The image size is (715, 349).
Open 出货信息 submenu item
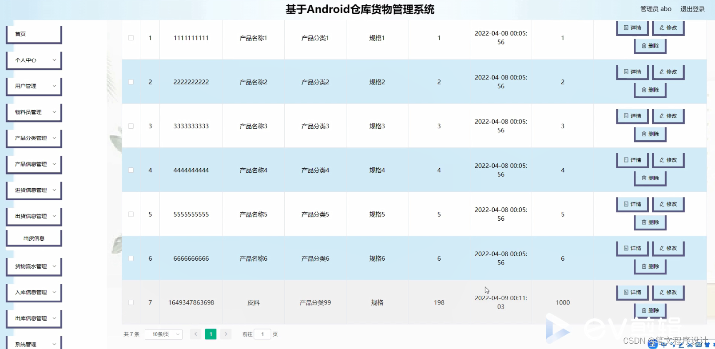pos(34,238)
